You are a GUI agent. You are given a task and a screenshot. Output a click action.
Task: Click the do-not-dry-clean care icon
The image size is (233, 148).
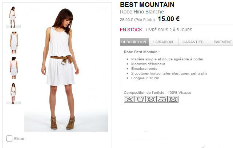(151, 99)
